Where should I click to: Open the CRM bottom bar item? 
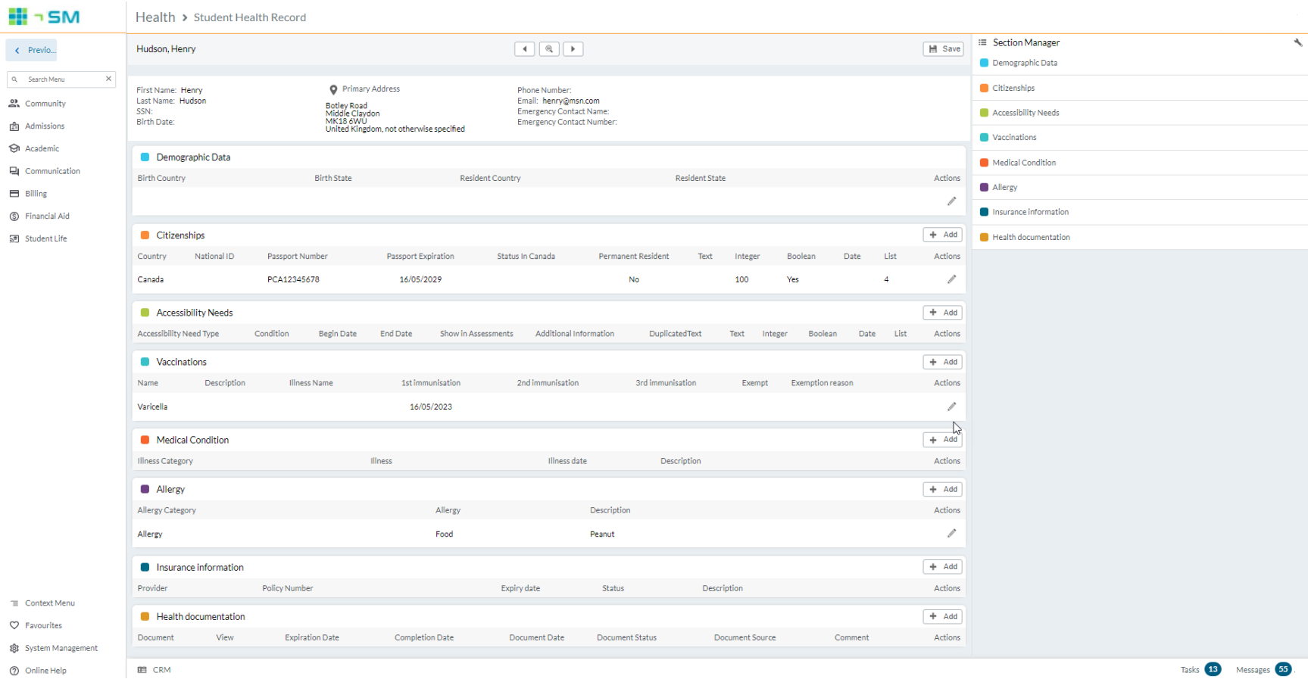[x=155, y=670]
